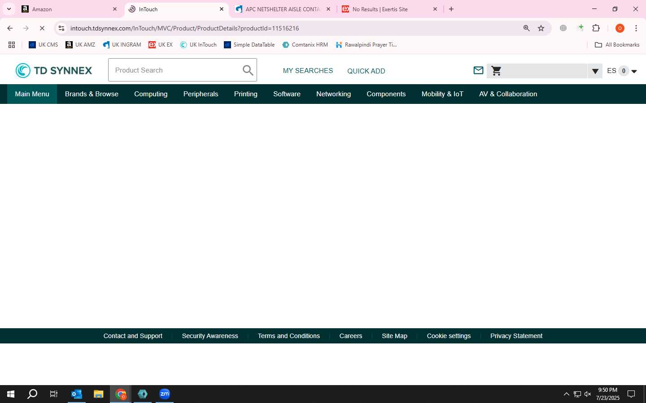The height and width of the screenshot is (403, 646).
Task: View site information icon
Action: 61,28
